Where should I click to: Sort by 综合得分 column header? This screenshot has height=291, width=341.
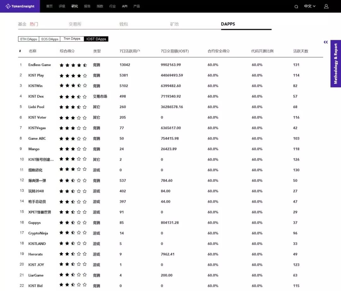(67, 51)
